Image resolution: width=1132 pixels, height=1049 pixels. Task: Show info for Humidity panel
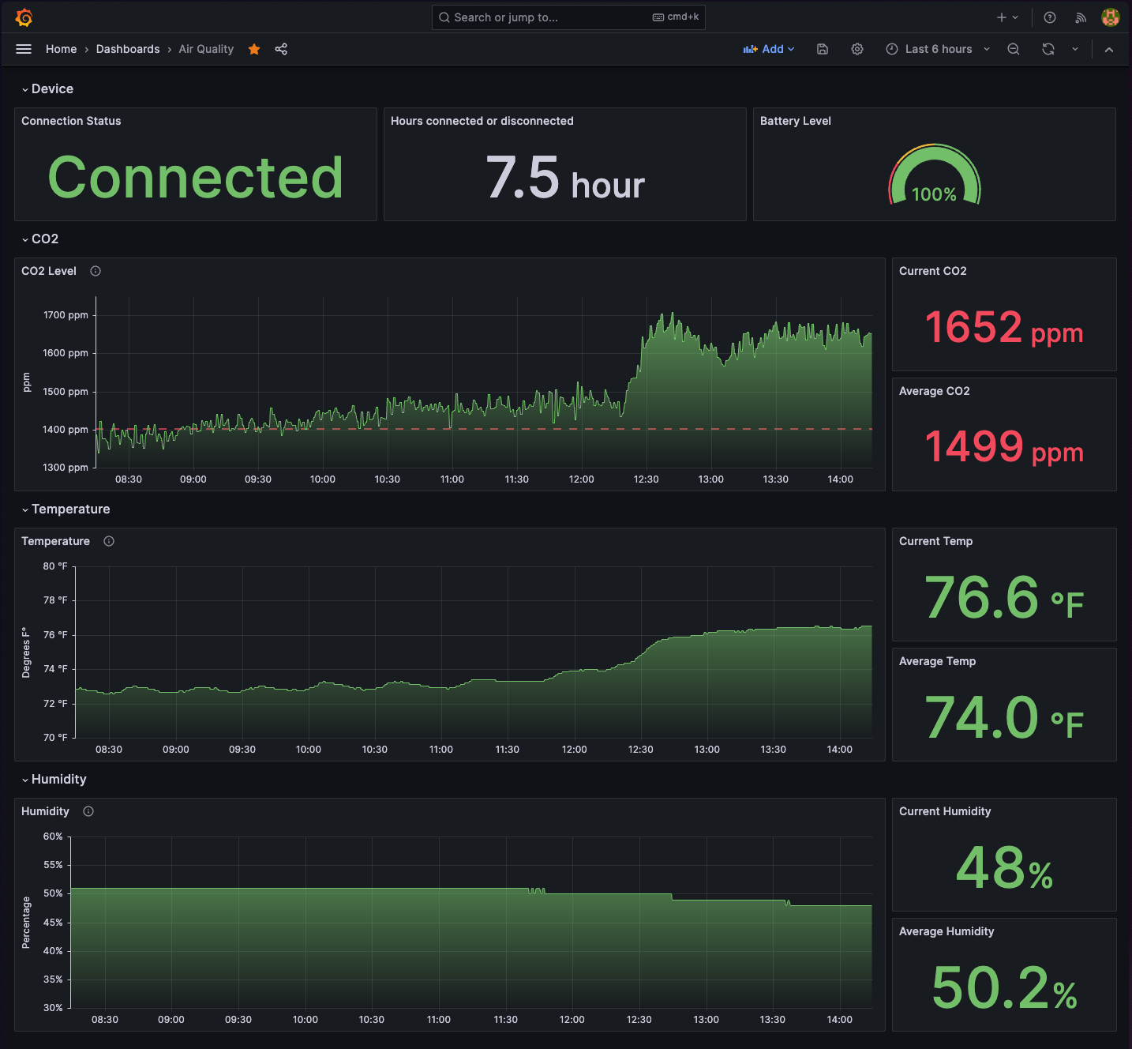pos(88,811)
